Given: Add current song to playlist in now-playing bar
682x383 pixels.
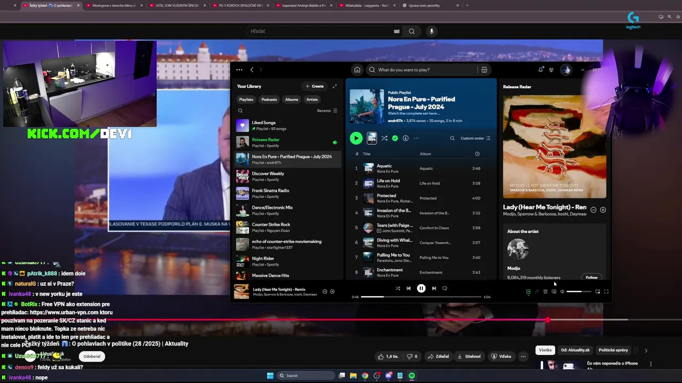Looking at the screenshot, I should tap(332, 292).
